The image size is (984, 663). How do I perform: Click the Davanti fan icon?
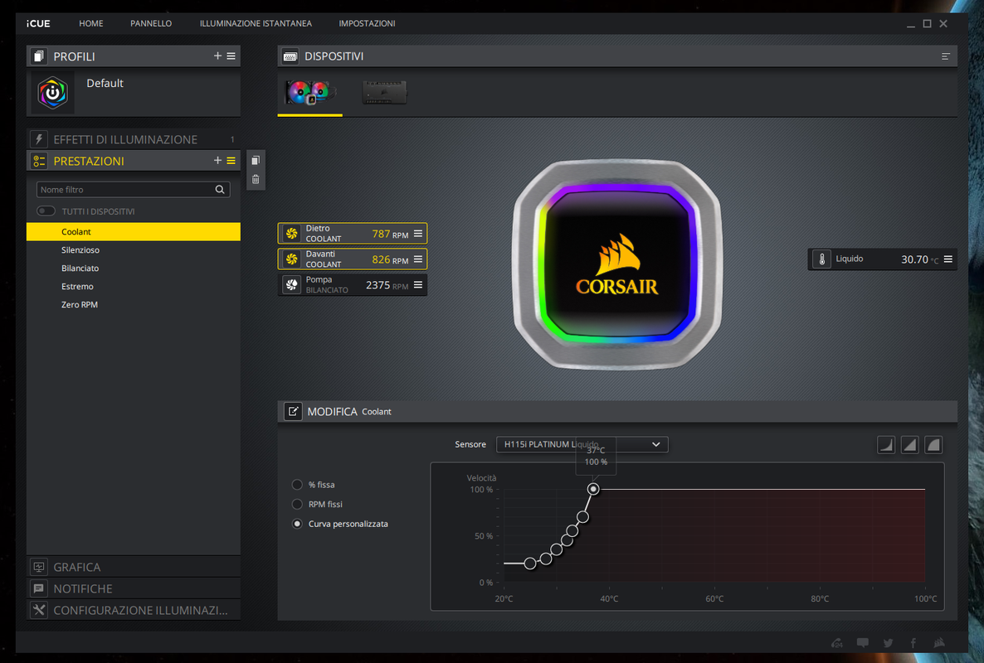point(292,259)
